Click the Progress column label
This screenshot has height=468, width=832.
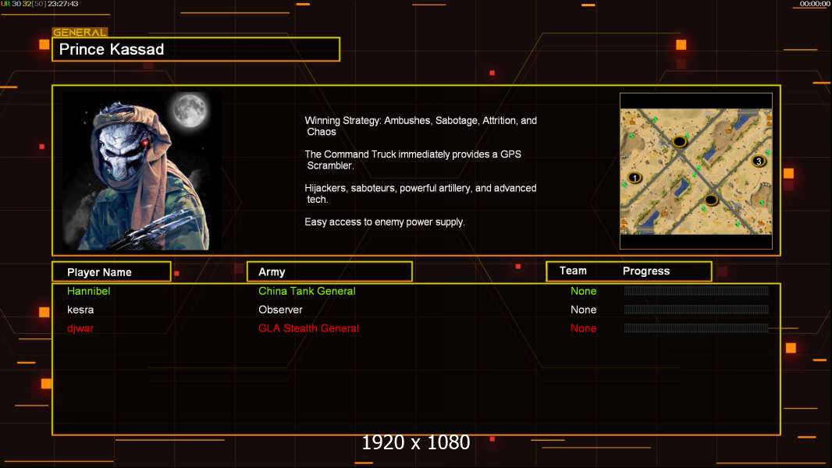pos(645,271)
